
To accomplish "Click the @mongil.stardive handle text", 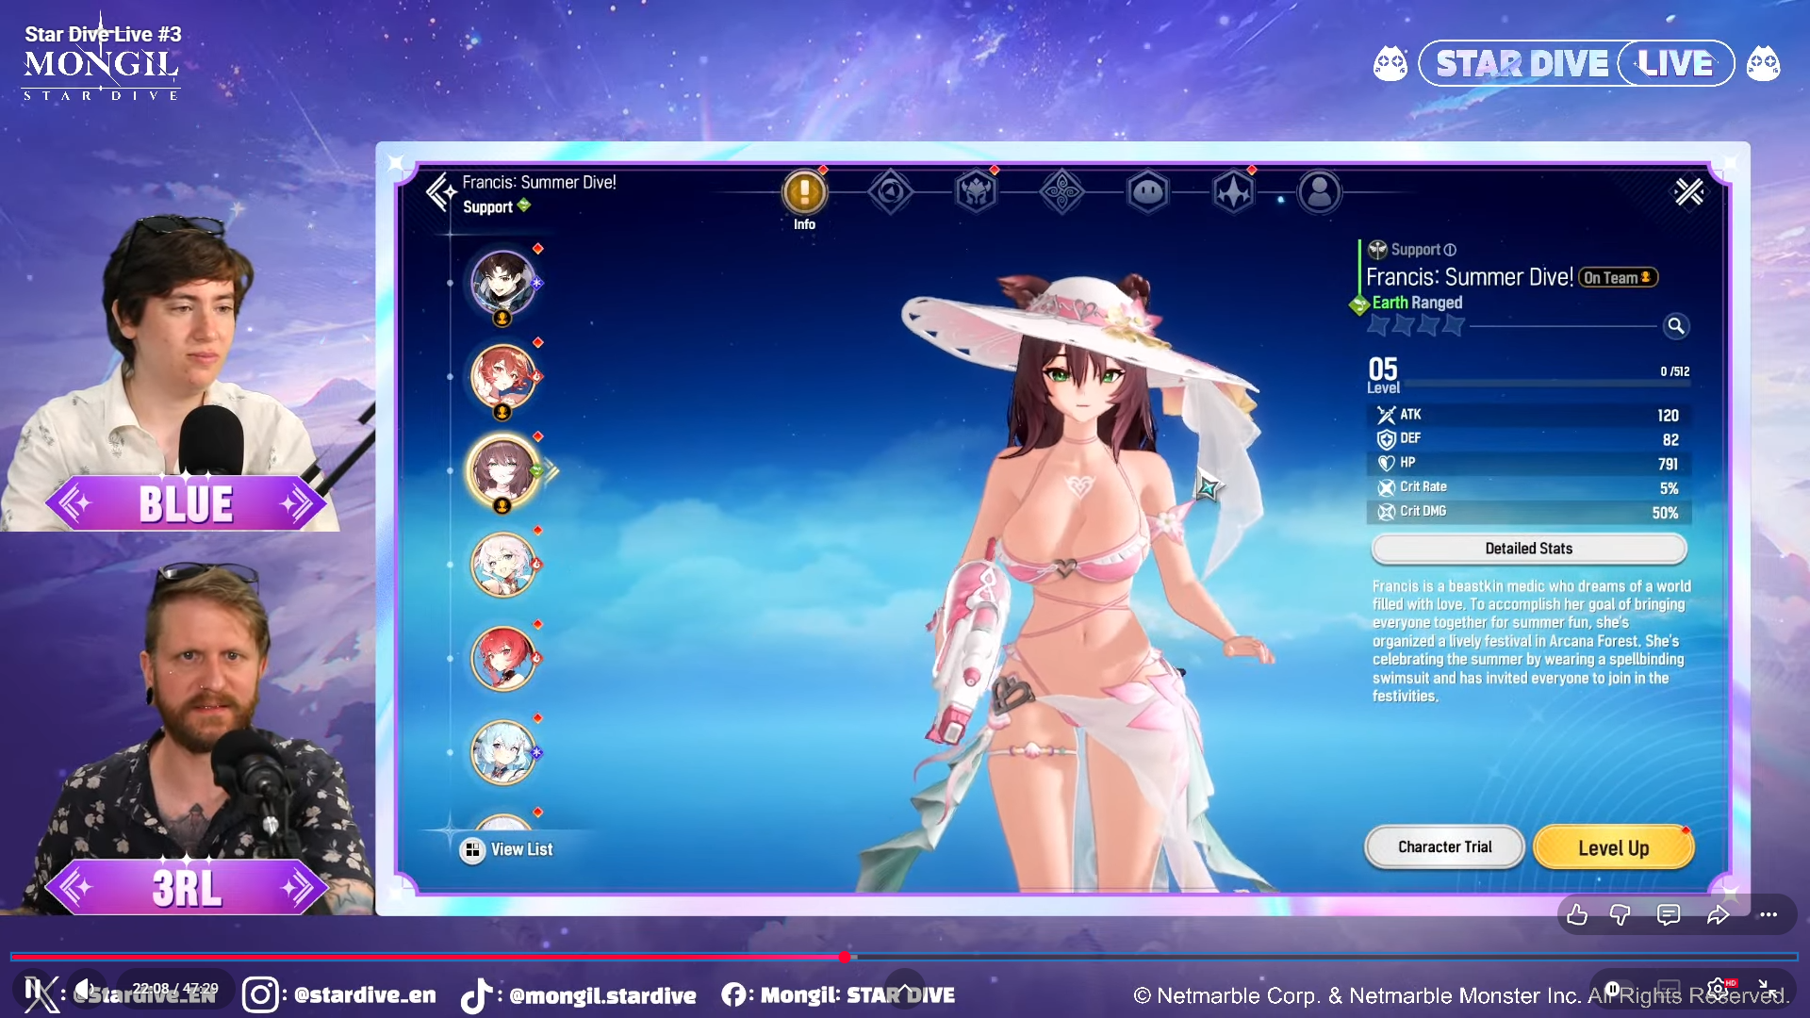I will tap(602, 995).
